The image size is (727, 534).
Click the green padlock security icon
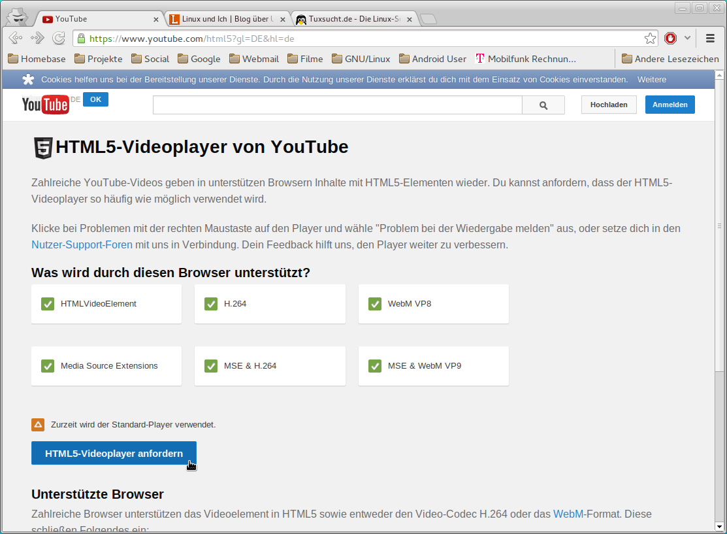click(82, 39)
